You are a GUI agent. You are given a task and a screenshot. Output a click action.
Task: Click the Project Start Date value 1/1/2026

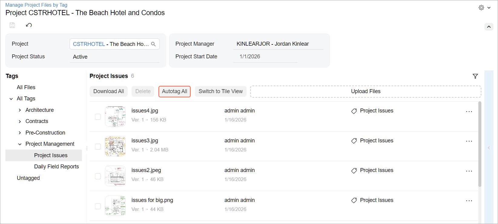(250, 57)
